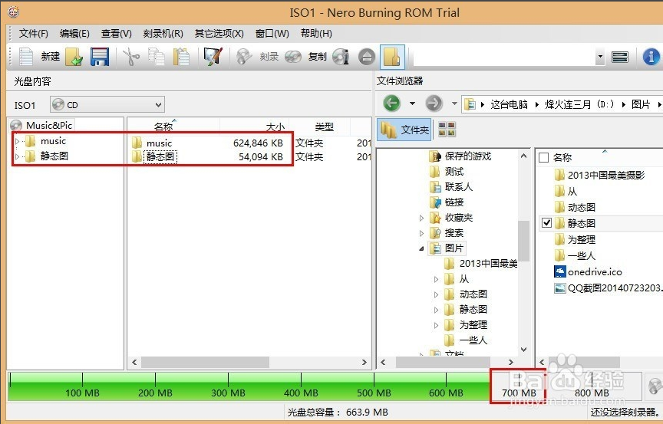The width and height of the screenshot is (663, 424).
Task: Open the 帮助(H) menu
Action: [x=316, y=34]
